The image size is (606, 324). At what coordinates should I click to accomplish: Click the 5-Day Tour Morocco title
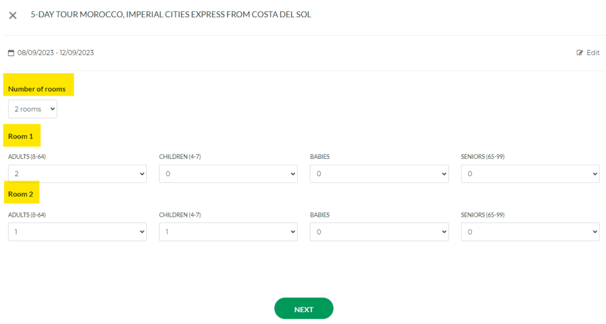170,15
